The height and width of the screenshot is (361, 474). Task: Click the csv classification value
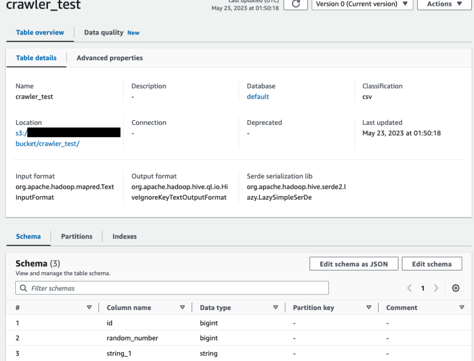367,97
